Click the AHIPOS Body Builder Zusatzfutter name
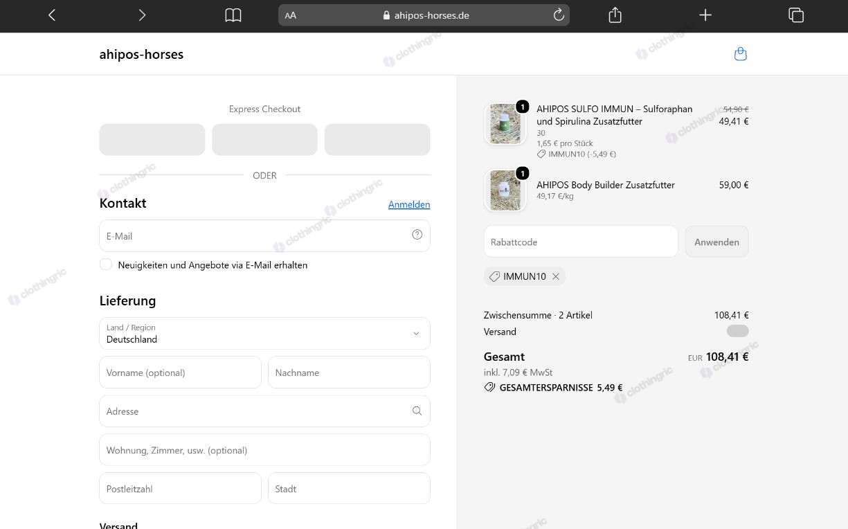Screen dimensions: 848x529 pos(606,185)
